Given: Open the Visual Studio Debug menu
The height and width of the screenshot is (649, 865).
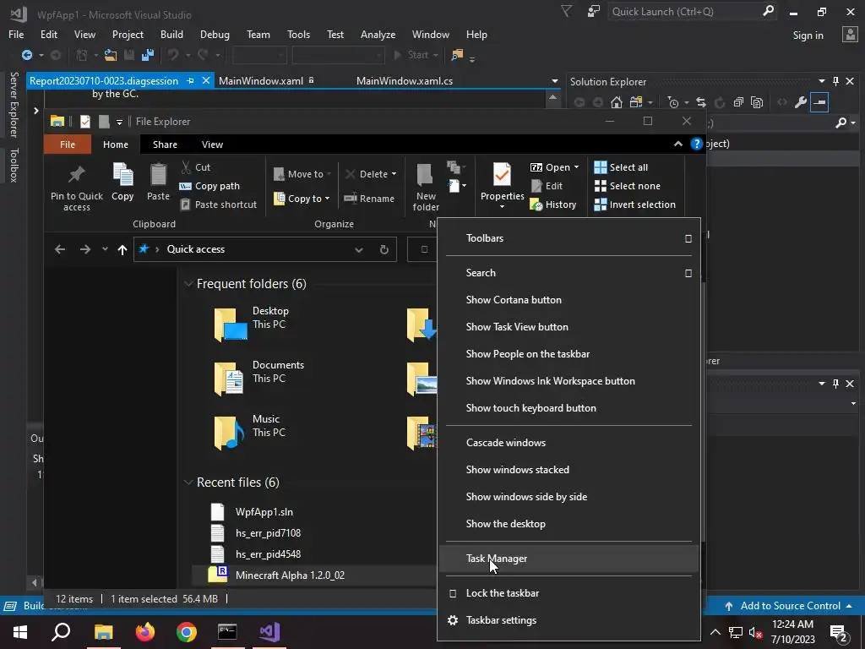Looking at the screenshot, I should click(215, 34).
